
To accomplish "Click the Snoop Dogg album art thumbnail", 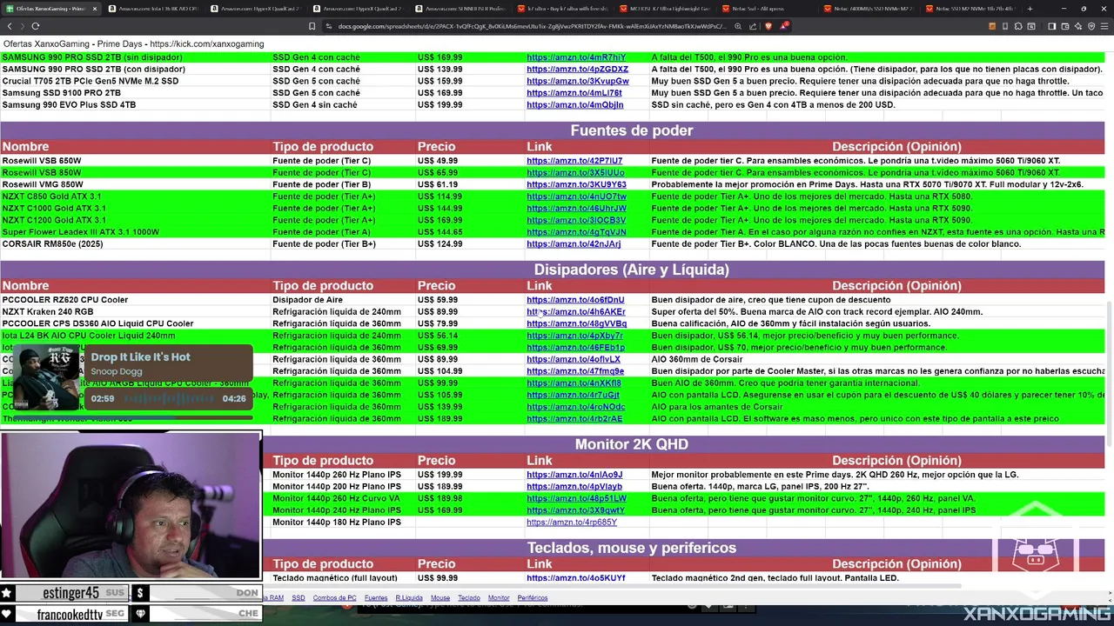I will tap(48, 377).
